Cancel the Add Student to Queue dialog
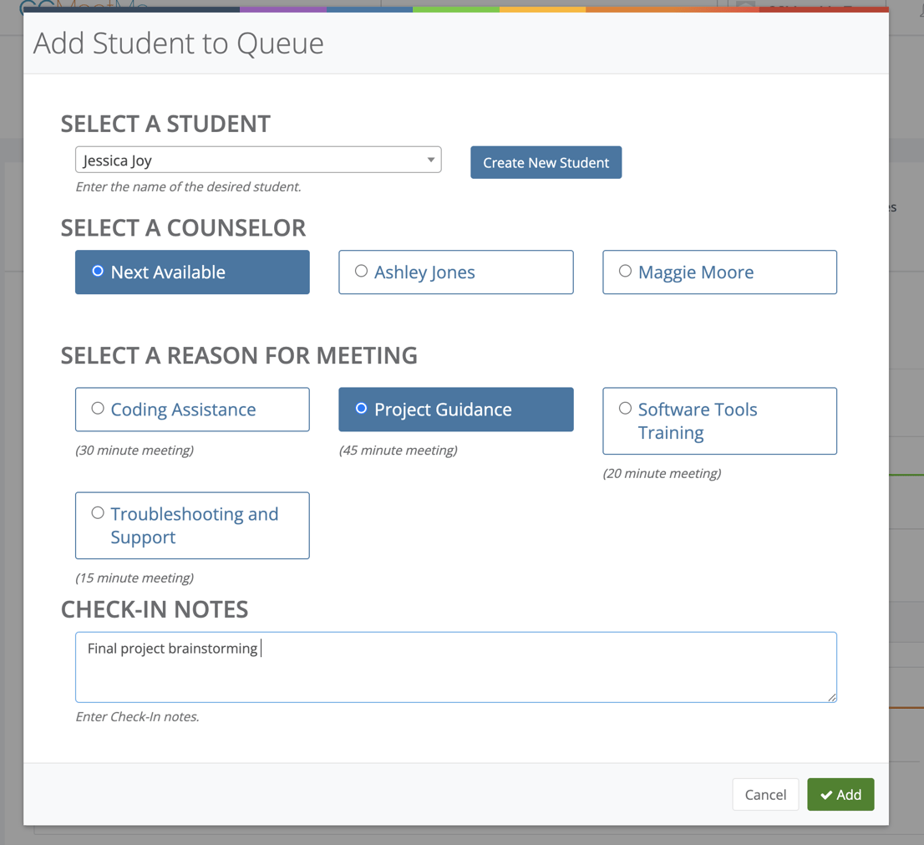This screenshot has width=924, height=845. tap(765, 794)
